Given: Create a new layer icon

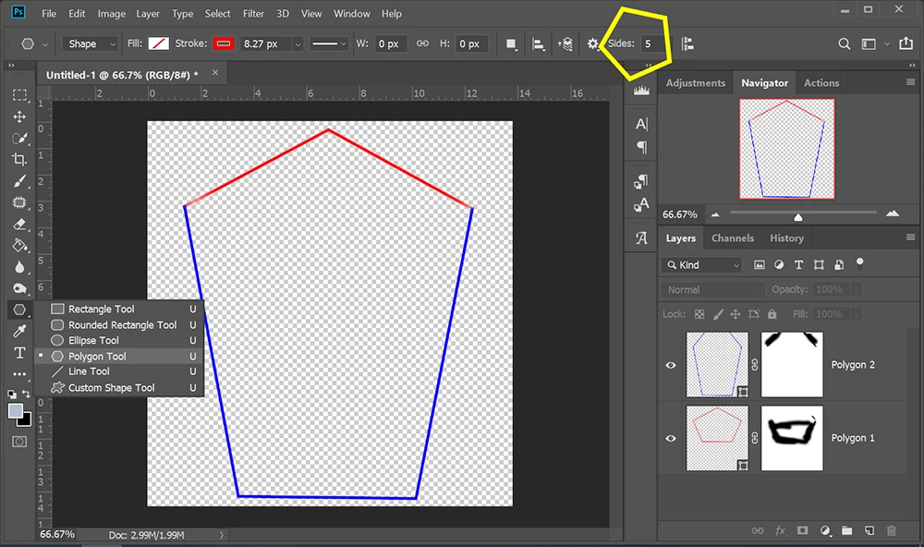Looking at the screenshot, I should click(869, 530).
